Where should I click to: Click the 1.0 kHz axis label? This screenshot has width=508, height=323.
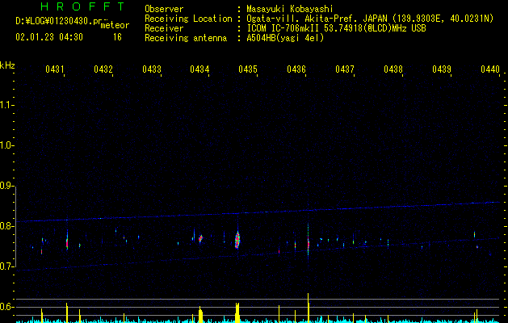[6, 145]
